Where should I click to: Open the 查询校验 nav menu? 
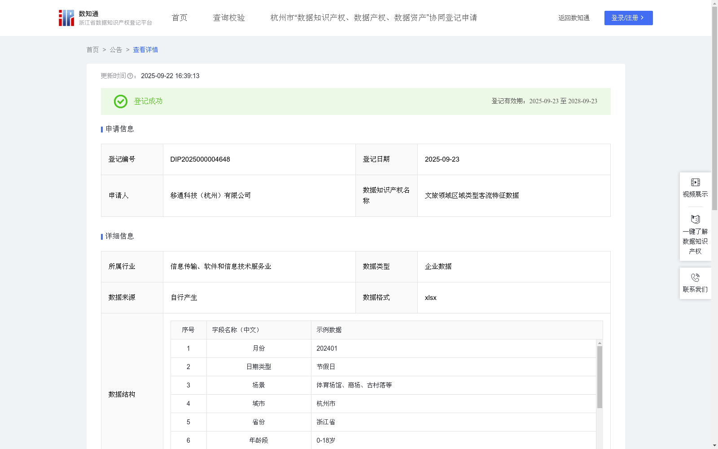[x=229, y=18]
